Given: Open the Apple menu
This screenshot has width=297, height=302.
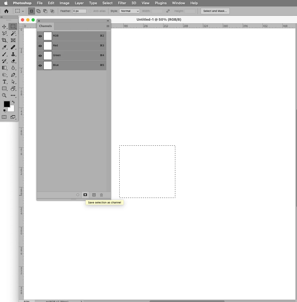Looking at the screenshot, I should tap(6, 3).
